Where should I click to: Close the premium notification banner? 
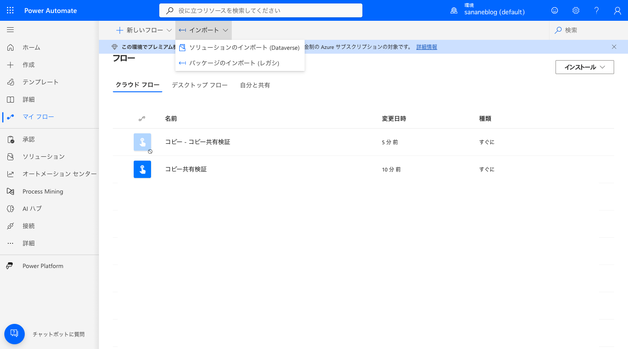click(614, 47)
